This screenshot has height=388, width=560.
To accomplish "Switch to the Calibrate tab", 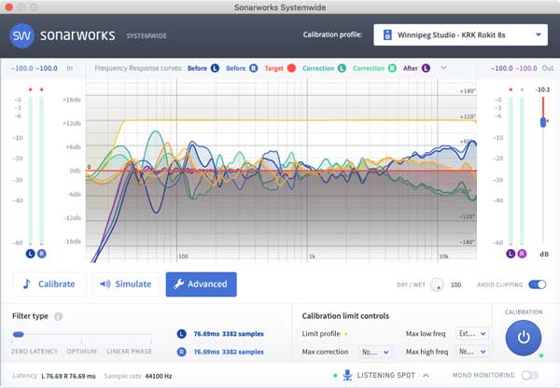I will 49,284.
